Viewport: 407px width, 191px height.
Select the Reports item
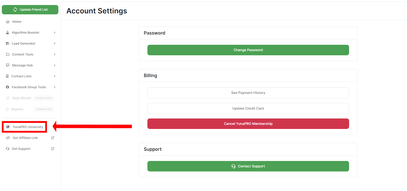[x=17, y=109]
